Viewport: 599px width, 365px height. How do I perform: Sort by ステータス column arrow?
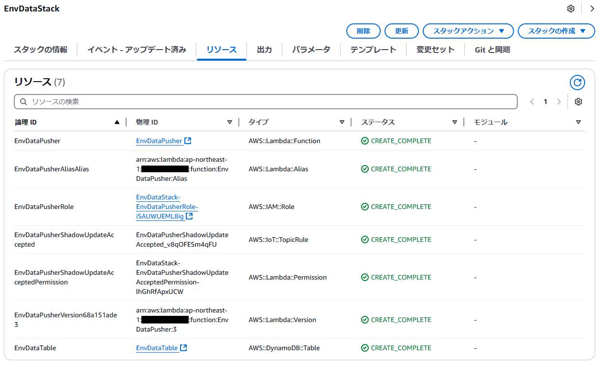click(455, 122)
